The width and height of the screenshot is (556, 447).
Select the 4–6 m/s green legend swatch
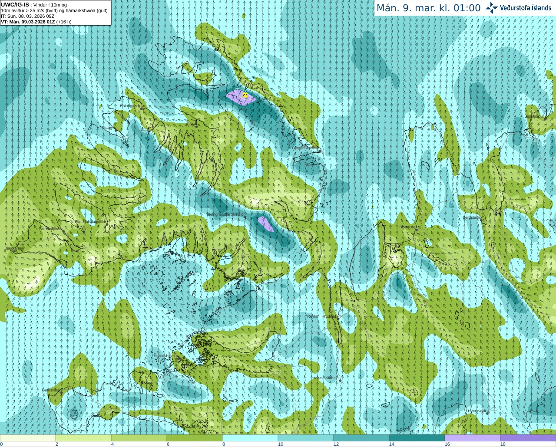click(x=139, y=438)
